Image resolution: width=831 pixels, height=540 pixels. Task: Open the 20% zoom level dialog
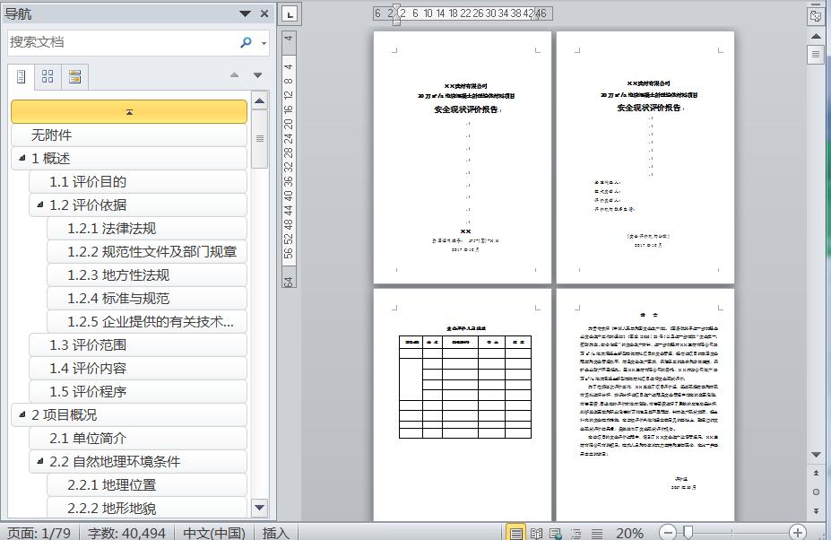(629, 533)
